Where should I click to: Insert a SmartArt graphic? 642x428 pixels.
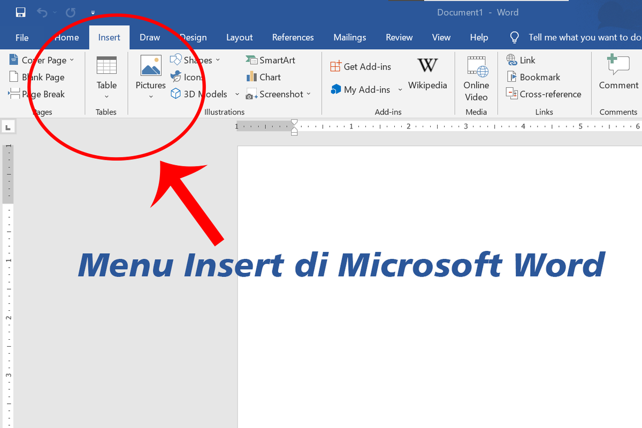[270, 60]
